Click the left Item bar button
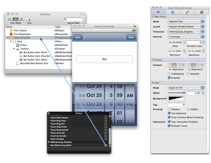This screenshot has width=211, height=163. pos(78,37)
